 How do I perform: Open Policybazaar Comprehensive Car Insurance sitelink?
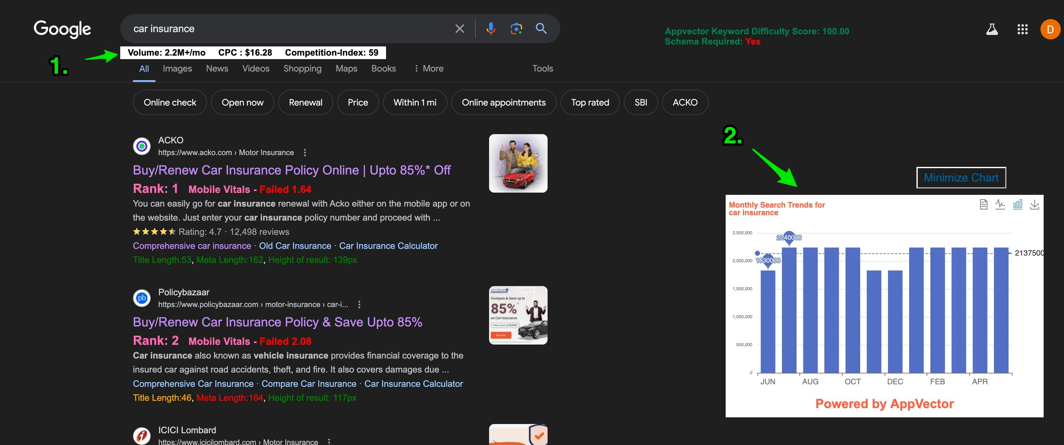click(193, 384)
